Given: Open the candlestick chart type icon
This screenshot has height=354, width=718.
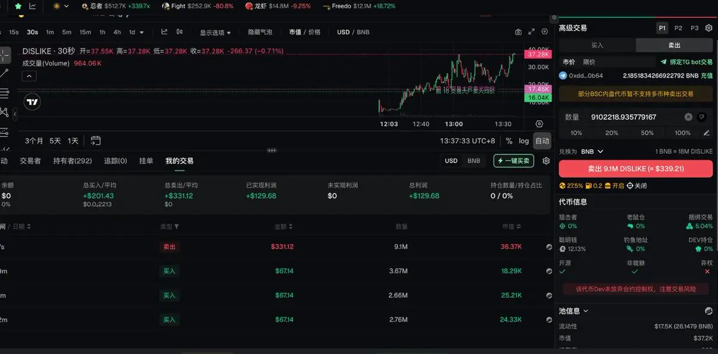Looking at the screenshot, I should 181,32.
